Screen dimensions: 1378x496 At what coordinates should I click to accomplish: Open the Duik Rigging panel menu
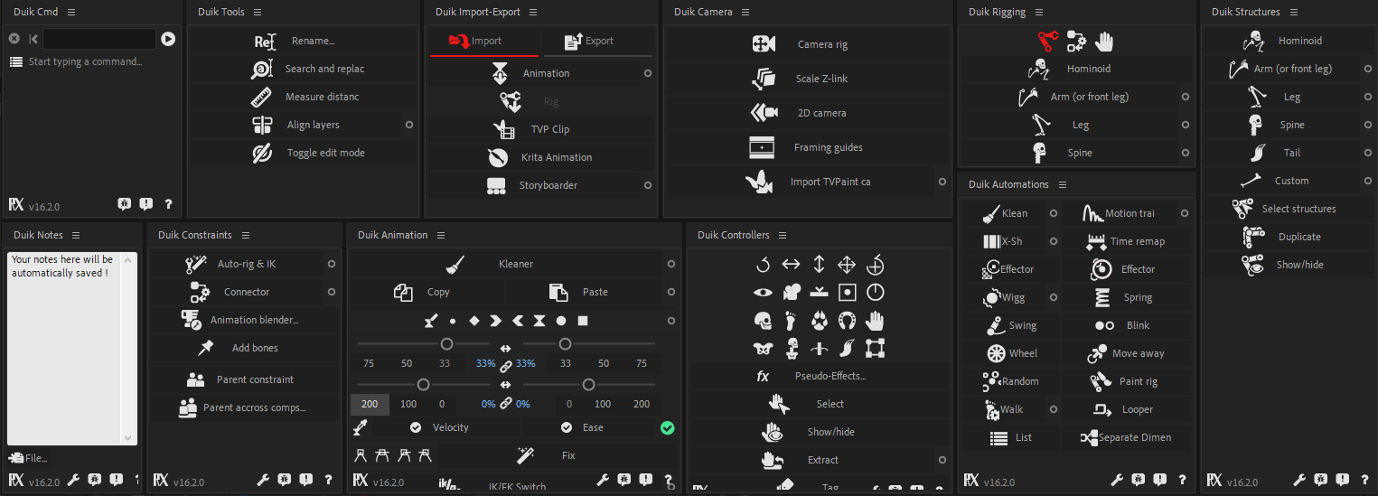tap(1037, 12)
